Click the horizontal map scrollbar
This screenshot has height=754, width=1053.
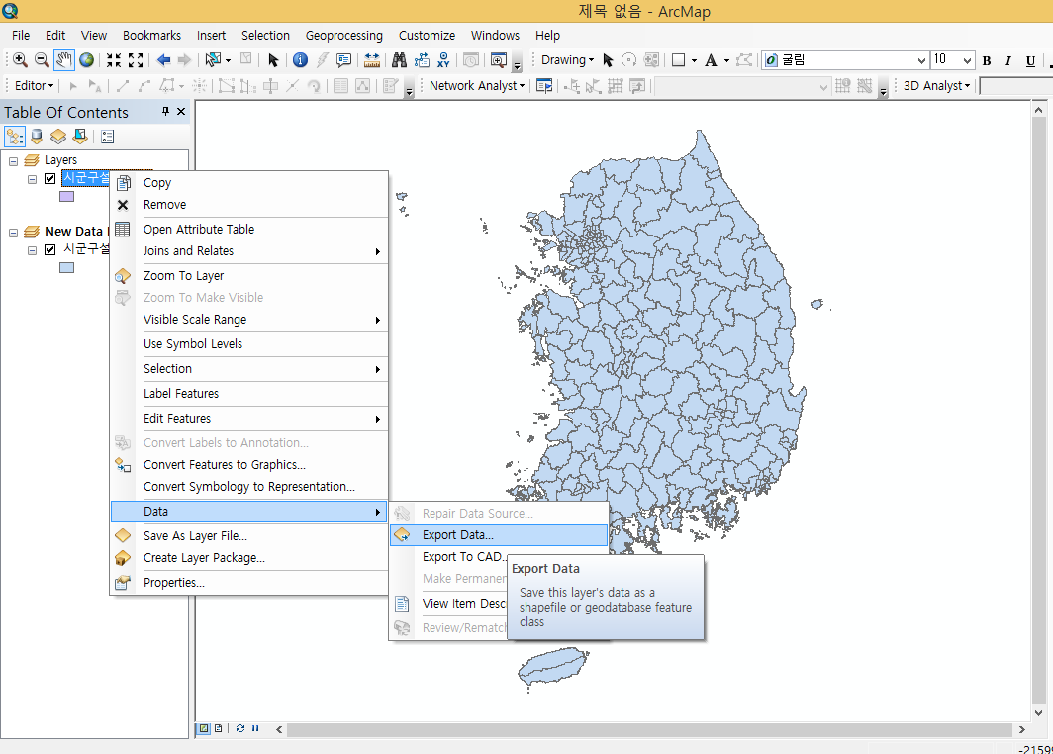pos(649,729)
